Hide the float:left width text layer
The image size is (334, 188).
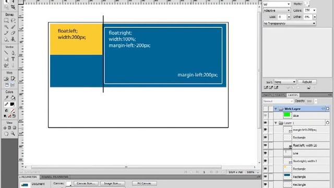click(x=265, y=145)
